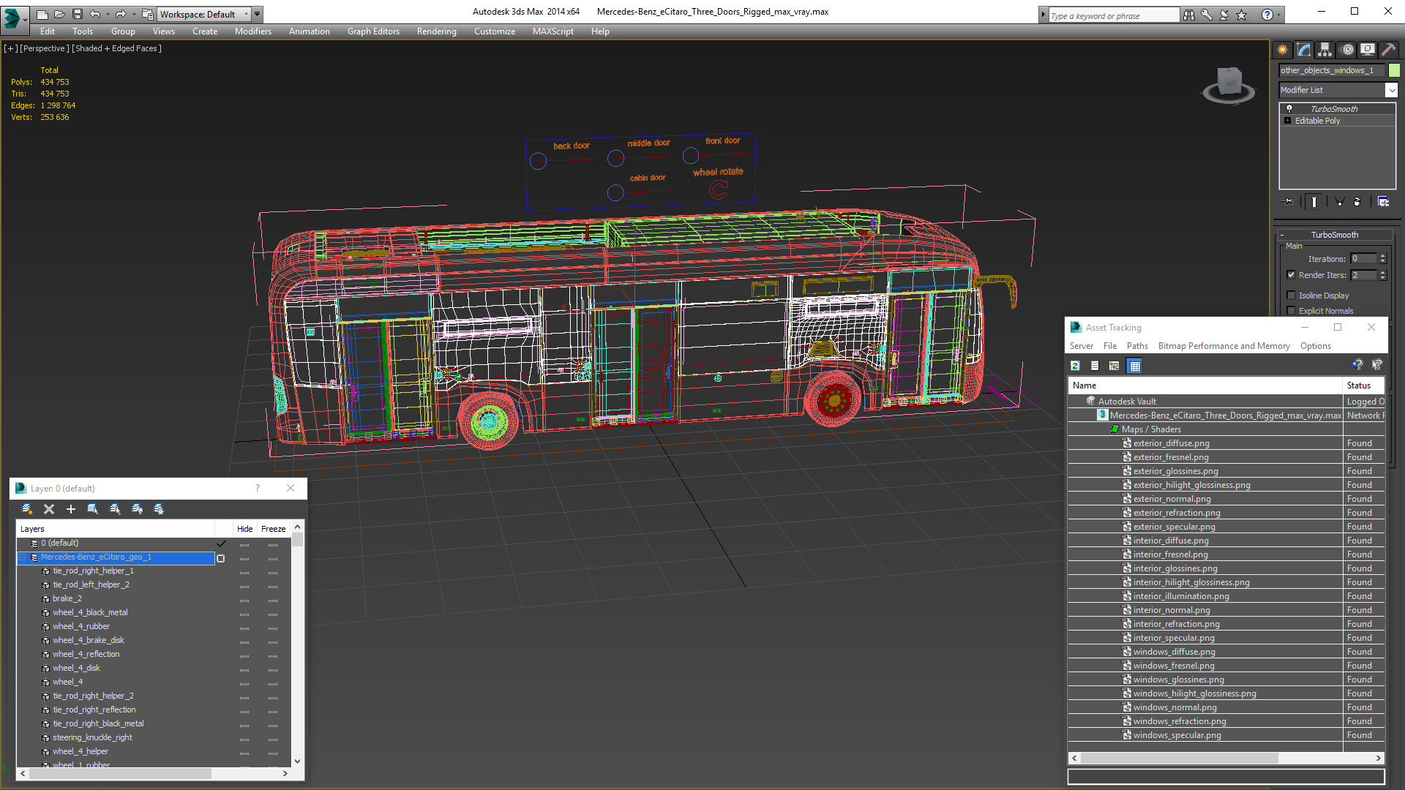1405x790 pixels.
Task: Click the Pin Stack icon
Action: point(1289,202)
